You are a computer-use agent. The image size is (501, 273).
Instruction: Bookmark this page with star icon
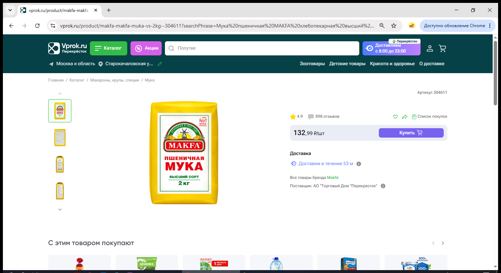394,26
